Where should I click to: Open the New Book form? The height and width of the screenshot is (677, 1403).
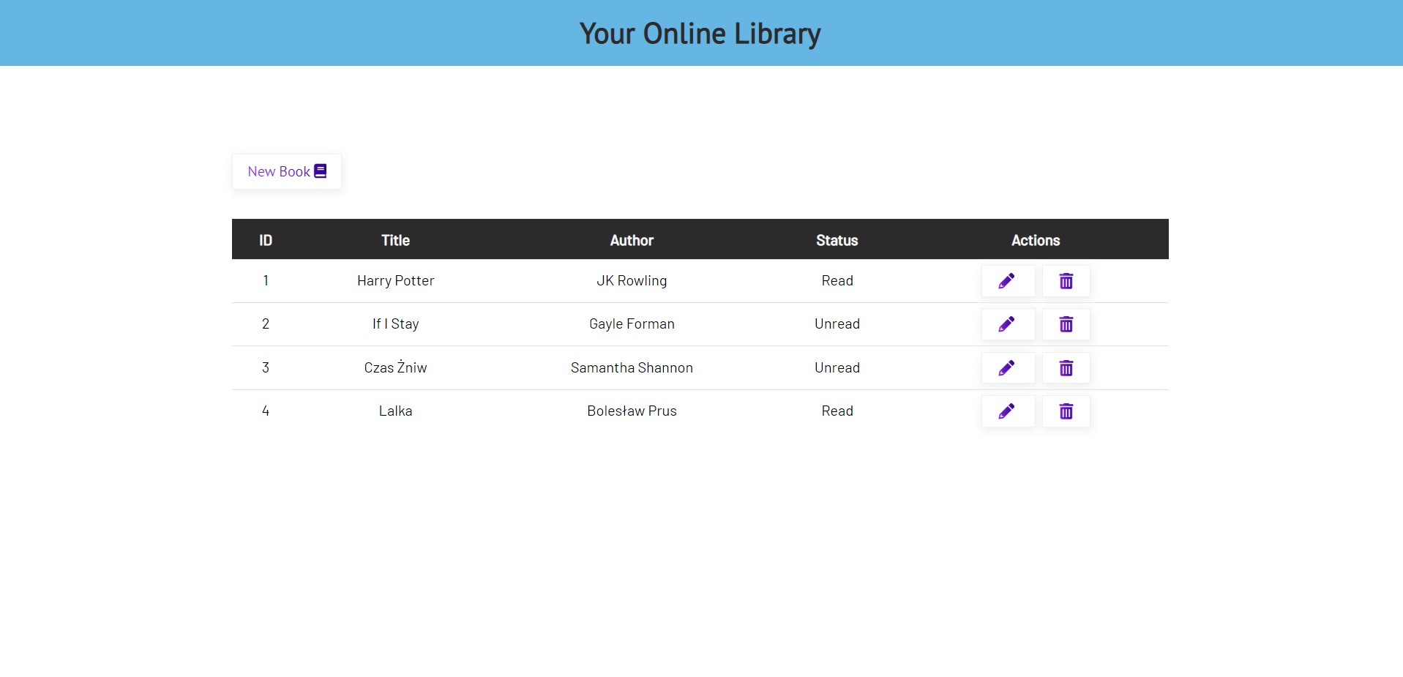286,171
